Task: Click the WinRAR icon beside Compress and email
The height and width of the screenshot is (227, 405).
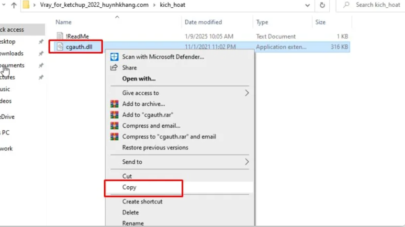Action: coord(114,125)
